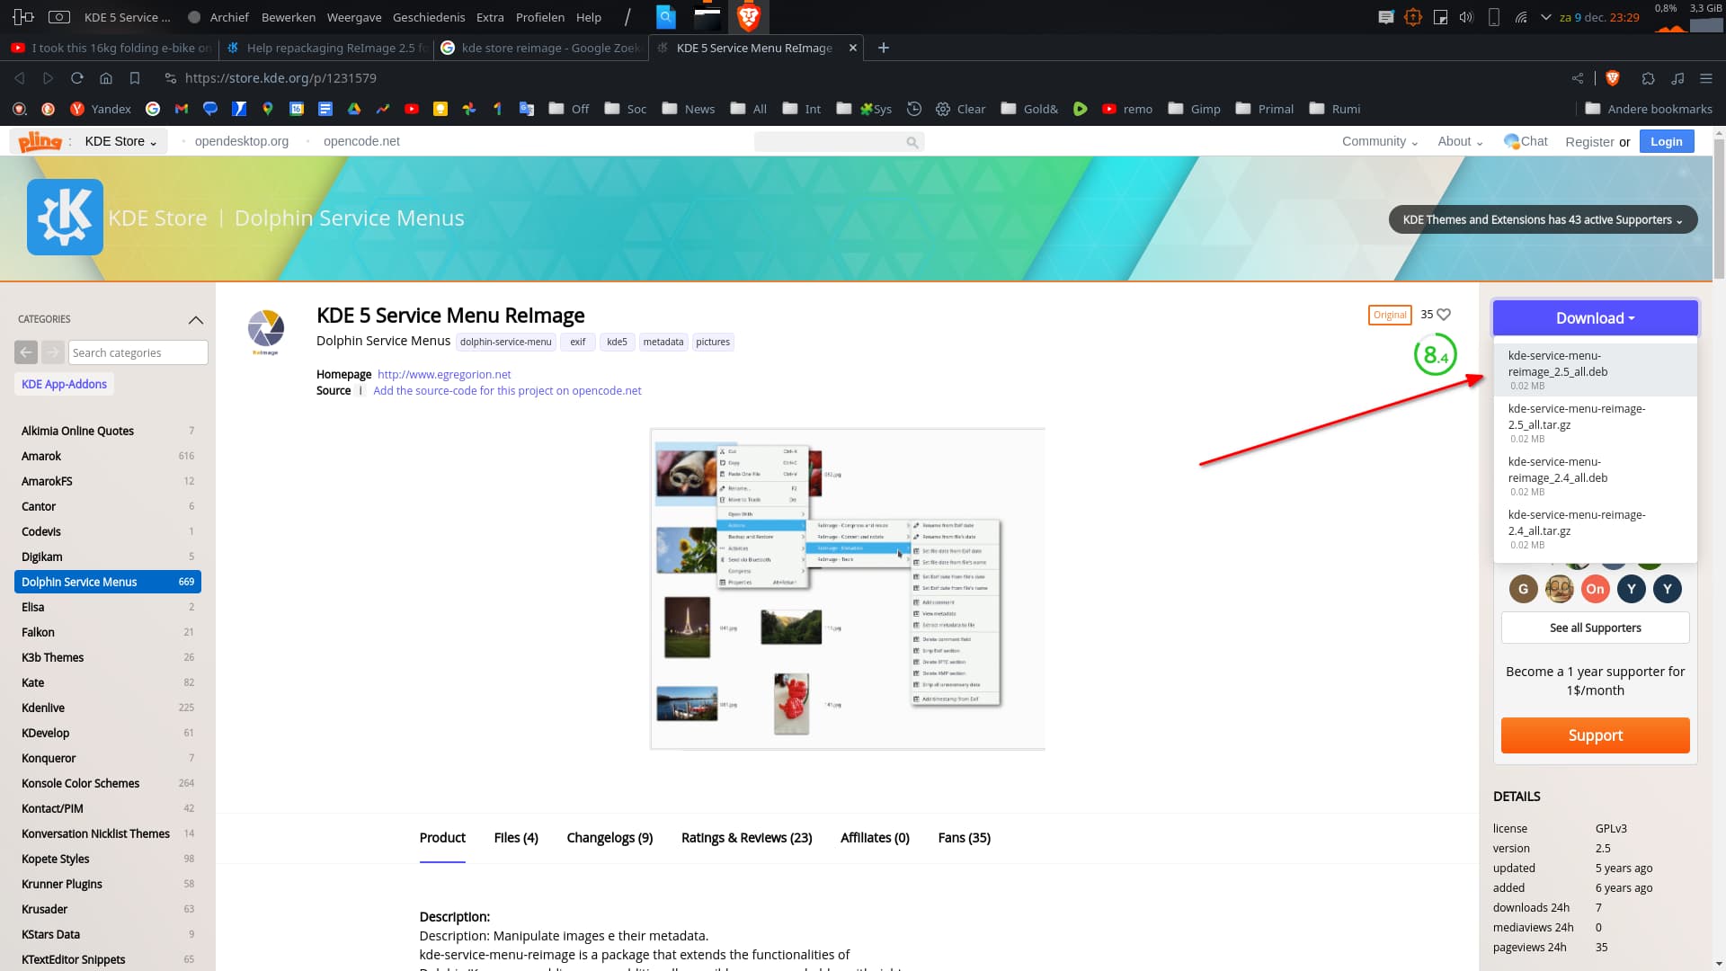Open the Google Drive bookmark icon
Image resolution: width=1726 pixels, height=971 pixels.
354,109
